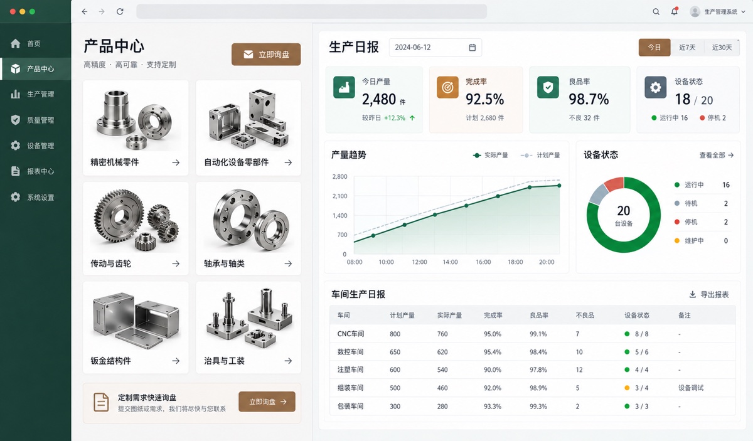Click the search magnifier icon
The image size is (753, 441).
(656, 11)
